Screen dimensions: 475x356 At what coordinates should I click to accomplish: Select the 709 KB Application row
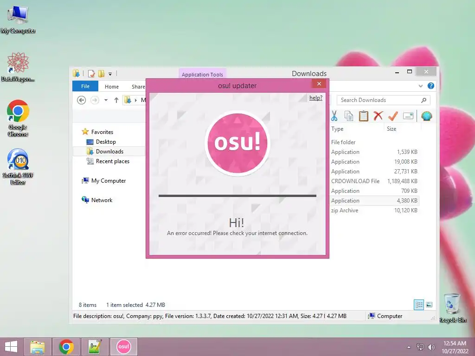tap(374, 191)
